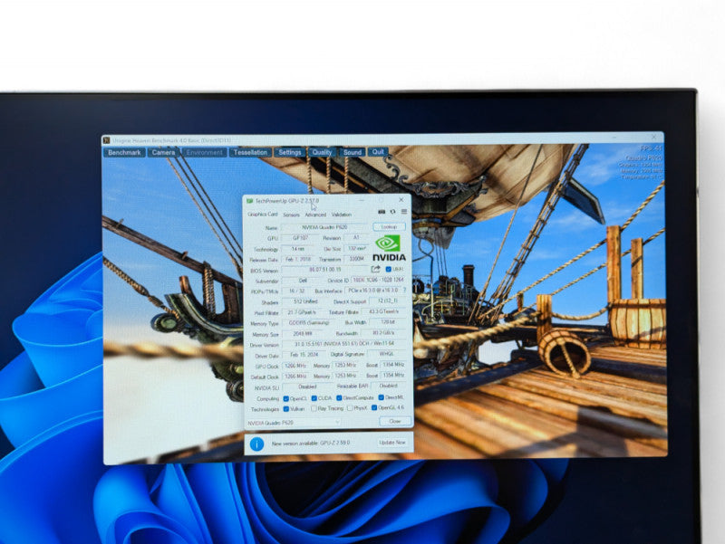Image resolution: width=725 pixels, height=544 pixels.
Task: Toggle the Vulkan checkbox
Action: coord(285,409)
